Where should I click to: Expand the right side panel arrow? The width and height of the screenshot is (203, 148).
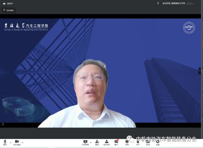pyautogui.click(x=199, y=71)
